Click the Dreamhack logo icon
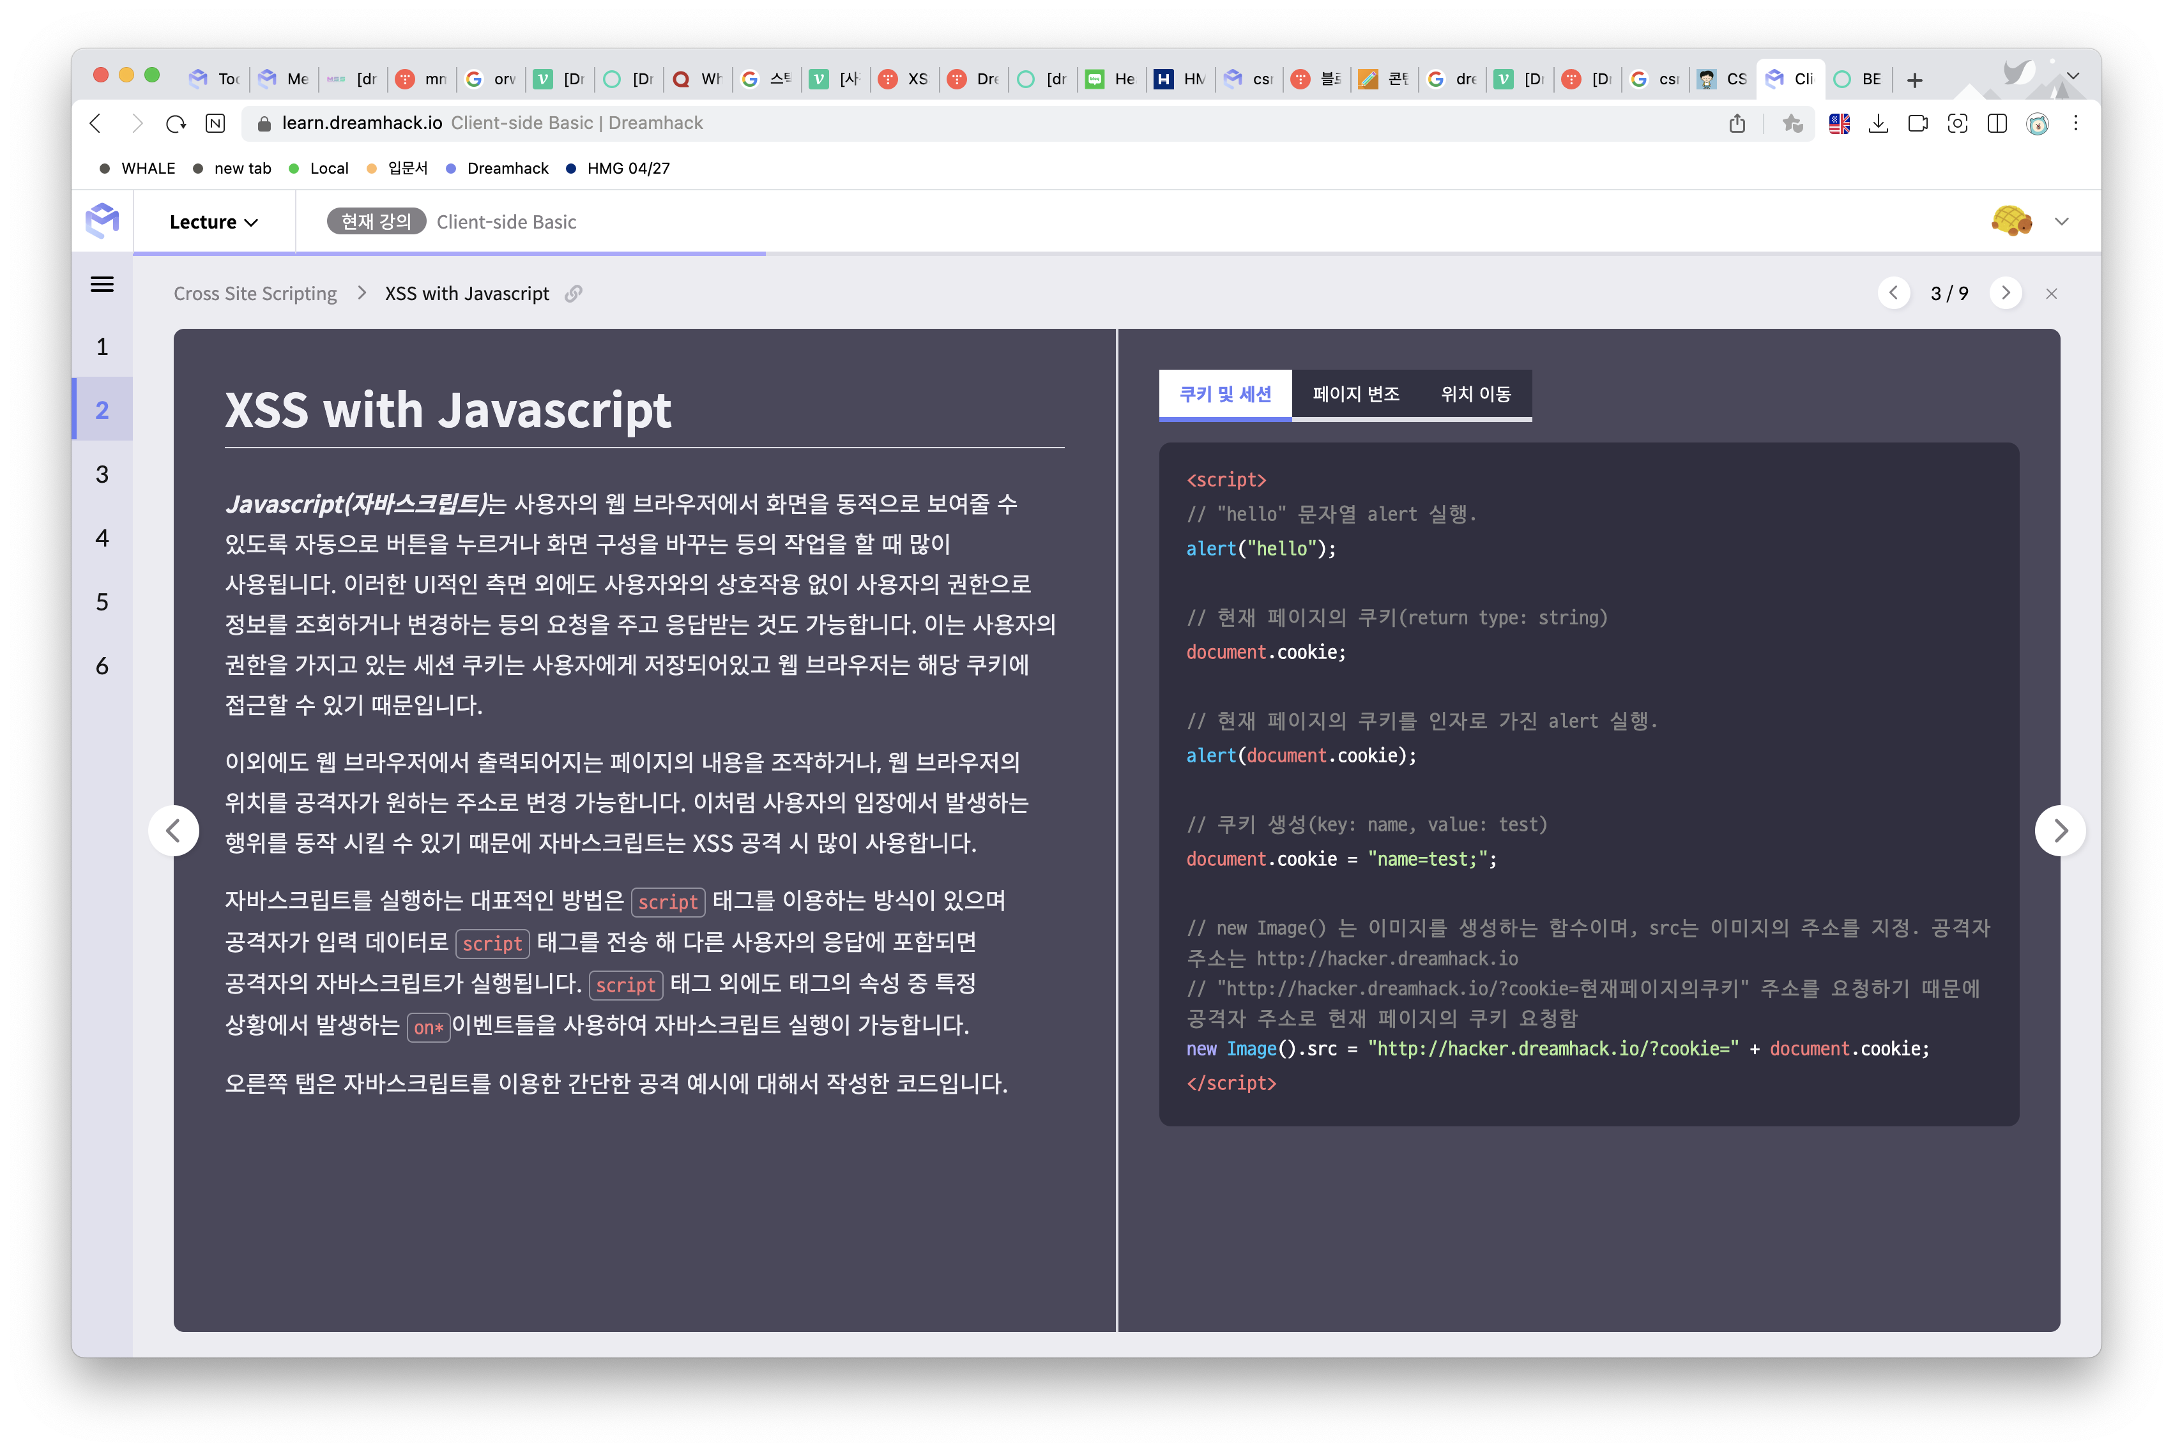 coord(102,222)
